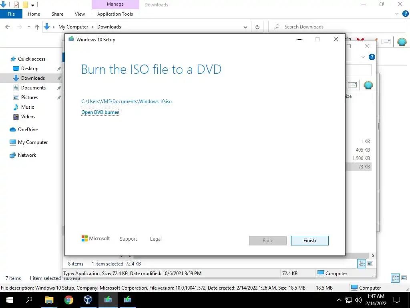410x308 pixels.
Task: Click the New folder icon in title bar
Action: tap(25, 4)
